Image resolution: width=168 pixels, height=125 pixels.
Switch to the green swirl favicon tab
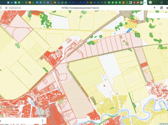point(33,2)
